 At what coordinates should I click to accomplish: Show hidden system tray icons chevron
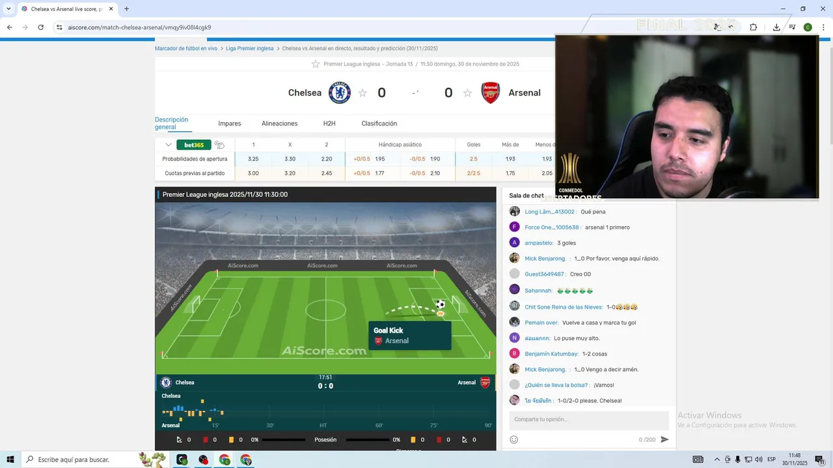(x=717, y=460)
